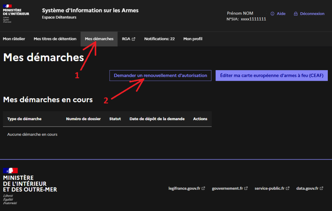This screenshot has height=211, width=332.
Task: Open the legifrance.gouv.fr footer link
Action: (184, 188)
